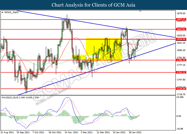Screen dimensions: 187x134
Task: Click the 1747.90 price axis value
Action: [181, 80]
